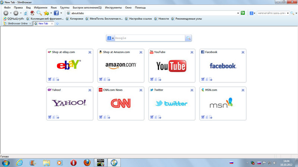The width and height of the screenshot is (298, 167).
Task: Click the green Go arrow button
Action: tap(243, 13)
